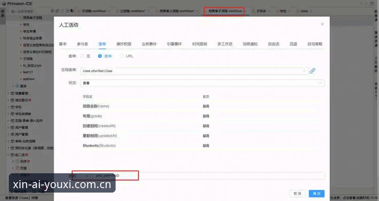Open the class editor tab
The width and height of the screenshot is (379, 201).
tap(304, 11)
